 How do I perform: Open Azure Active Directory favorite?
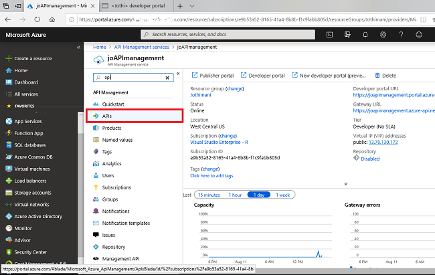pos(34,216)
